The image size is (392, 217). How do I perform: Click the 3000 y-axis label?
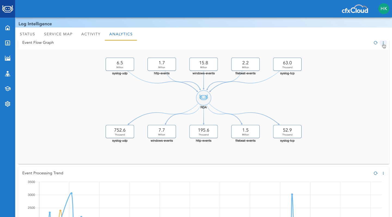coord(31,195)
